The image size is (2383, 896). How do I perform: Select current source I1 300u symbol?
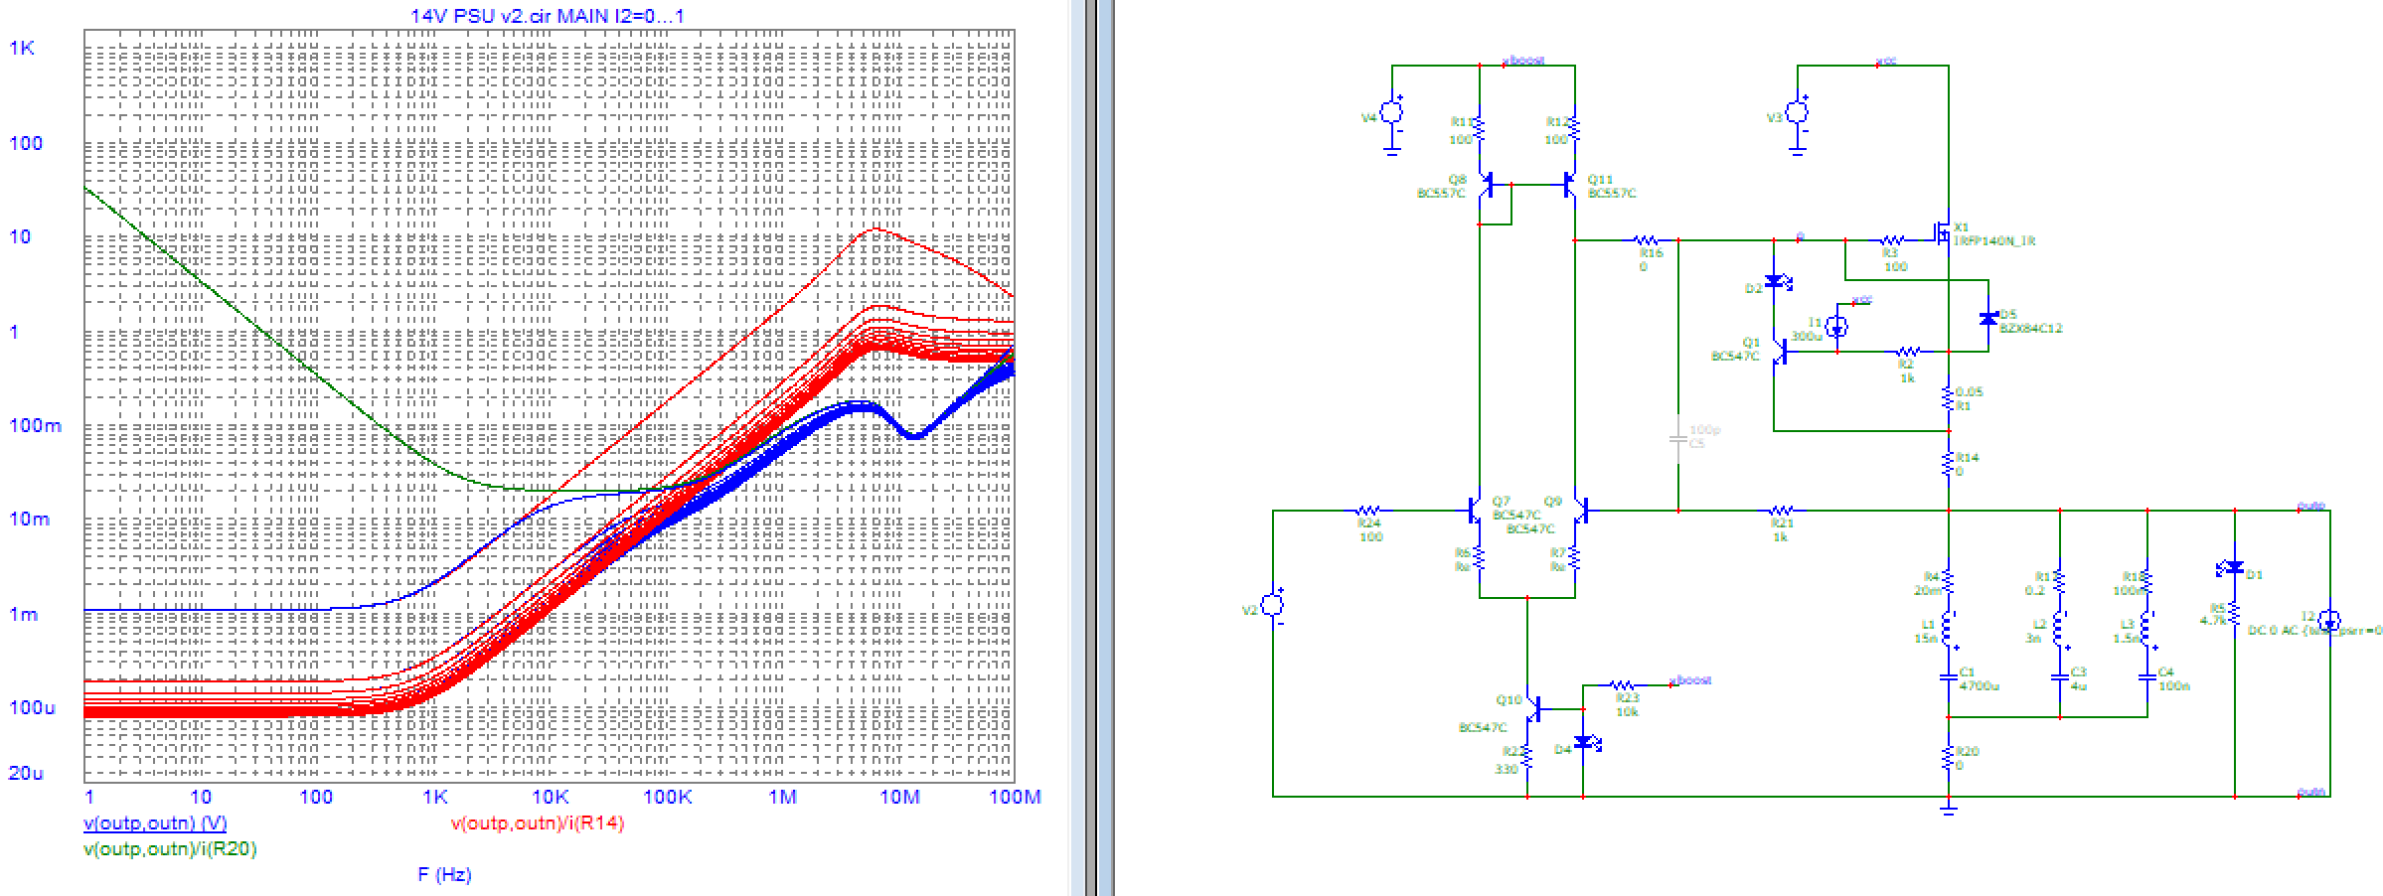coord(1837,326)
